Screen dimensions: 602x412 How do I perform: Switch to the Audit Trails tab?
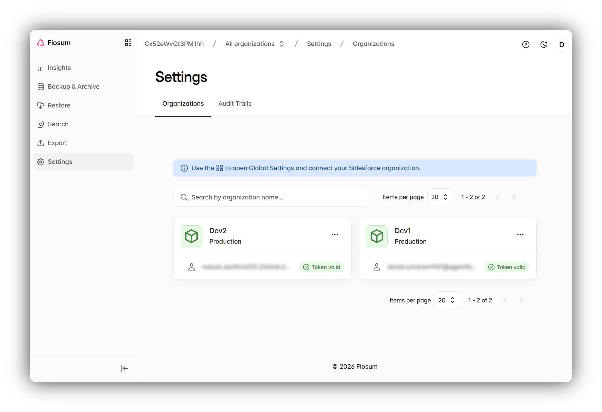point(235,104)
